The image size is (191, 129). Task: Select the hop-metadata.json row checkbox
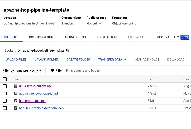[x=5, y=101]
